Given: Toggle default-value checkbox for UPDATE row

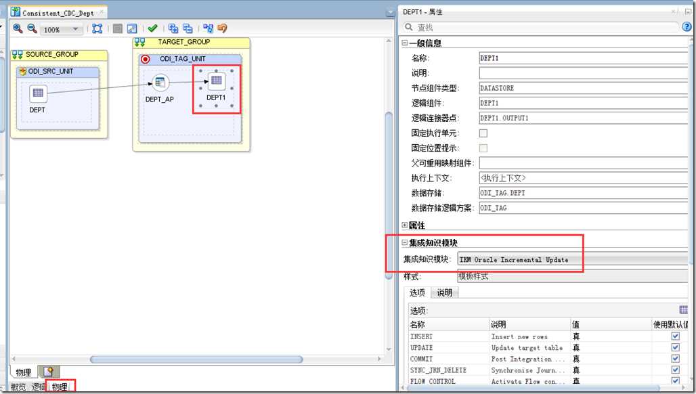Looking at the screenshot, I should [675, 347].
